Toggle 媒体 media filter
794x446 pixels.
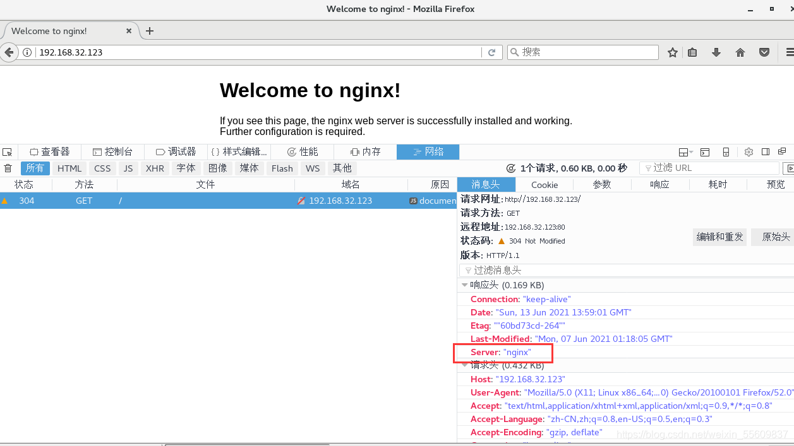(249, 168)
